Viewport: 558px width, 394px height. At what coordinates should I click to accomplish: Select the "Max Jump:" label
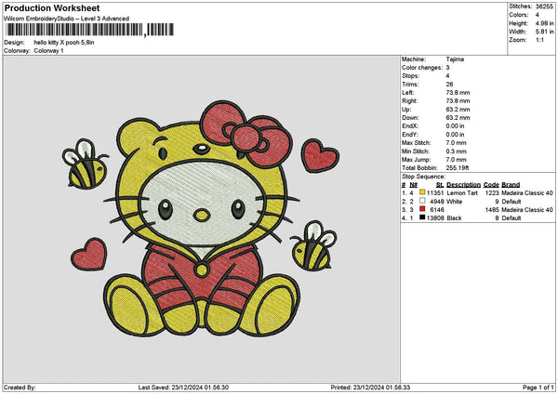coord(416,160)
